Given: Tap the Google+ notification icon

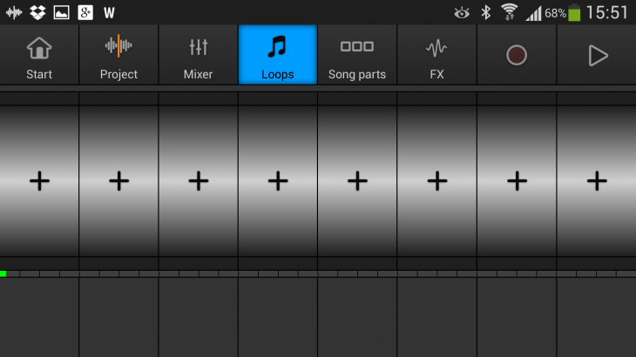Looking at the screenshot, I should pyautogui.click(x=85, y=12).
